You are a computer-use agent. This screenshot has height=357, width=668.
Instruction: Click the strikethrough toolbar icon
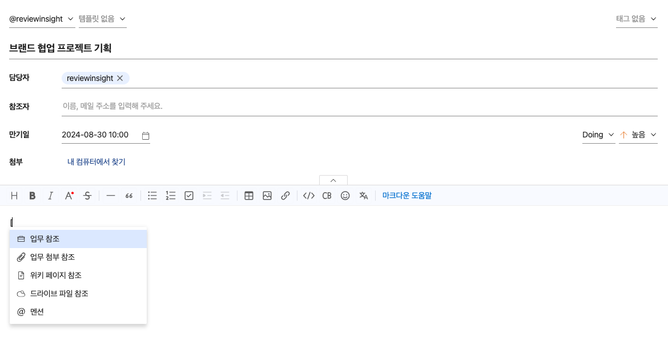[87, 196]
